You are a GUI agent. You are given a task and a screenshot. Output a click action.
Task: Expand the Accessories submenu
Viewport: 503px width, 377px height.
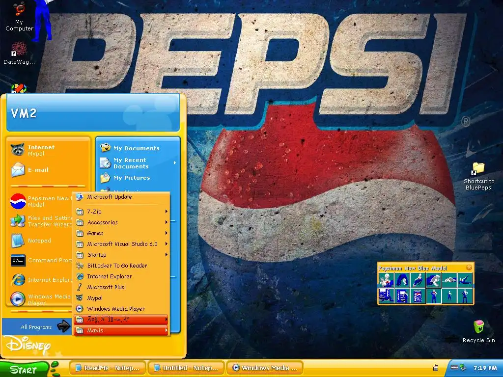coord(121,222)
